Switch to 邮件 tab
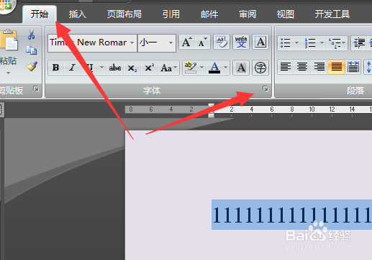 coord(209,14)
